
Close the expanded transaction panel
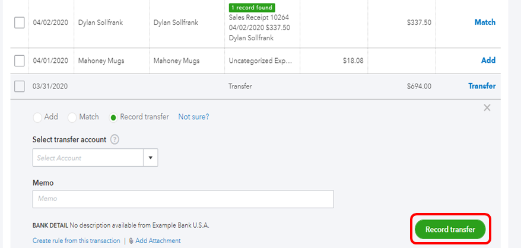point(487,108)
